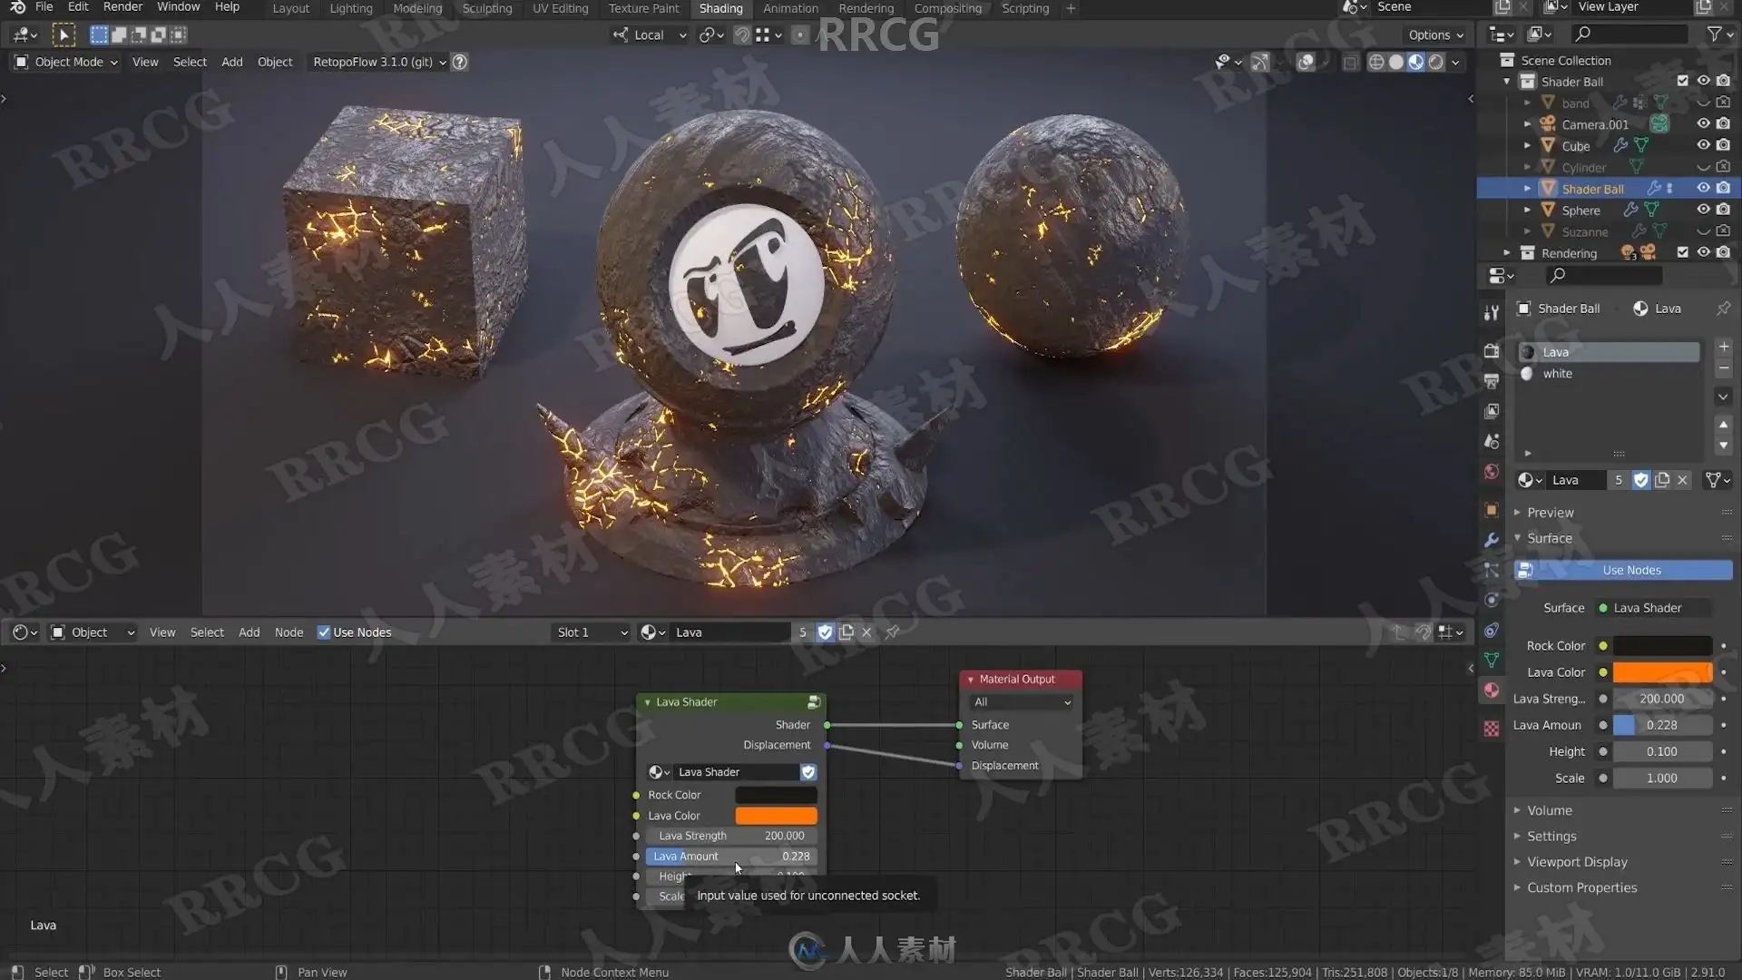Open the Material properties tab icon

pos(1492,690)
